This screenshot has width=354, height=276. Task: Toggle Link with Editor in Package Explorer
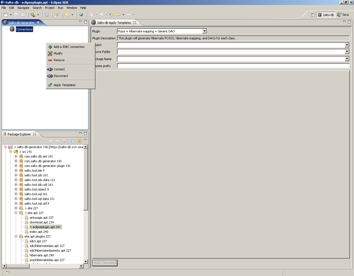79,141
